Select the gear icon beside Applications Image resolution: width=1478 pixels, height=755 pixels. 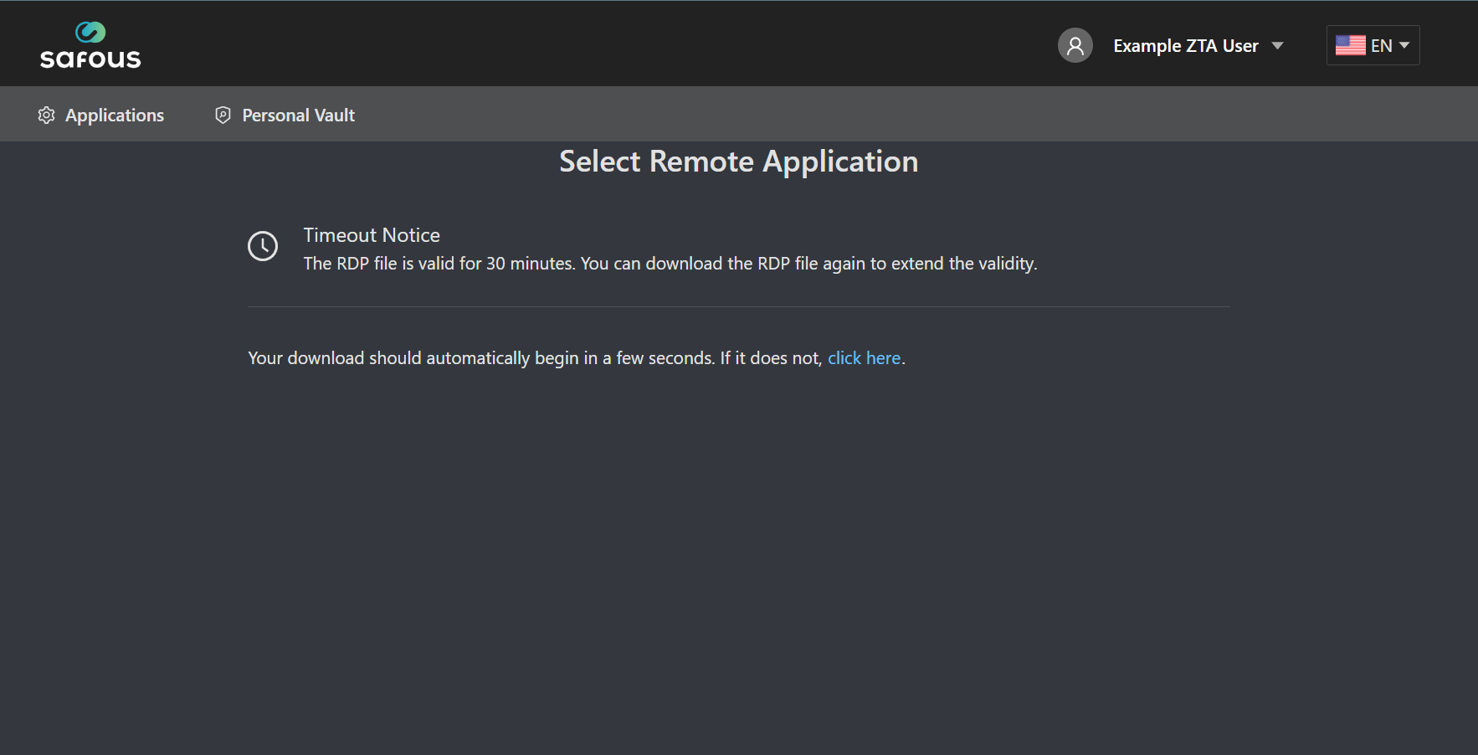pyautogui.click(x=47, y=115)
